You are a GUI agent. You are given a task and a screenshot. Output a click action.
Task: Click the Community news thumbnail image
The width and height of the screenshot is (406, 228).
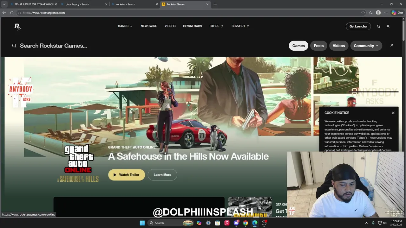250,207
